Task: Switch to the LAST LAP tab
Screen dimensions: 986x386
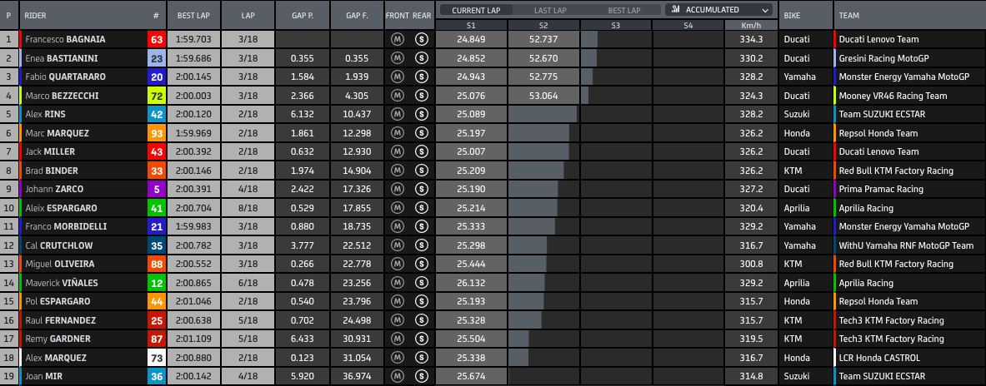Action: pyautogui.click(x=551, y=10)
